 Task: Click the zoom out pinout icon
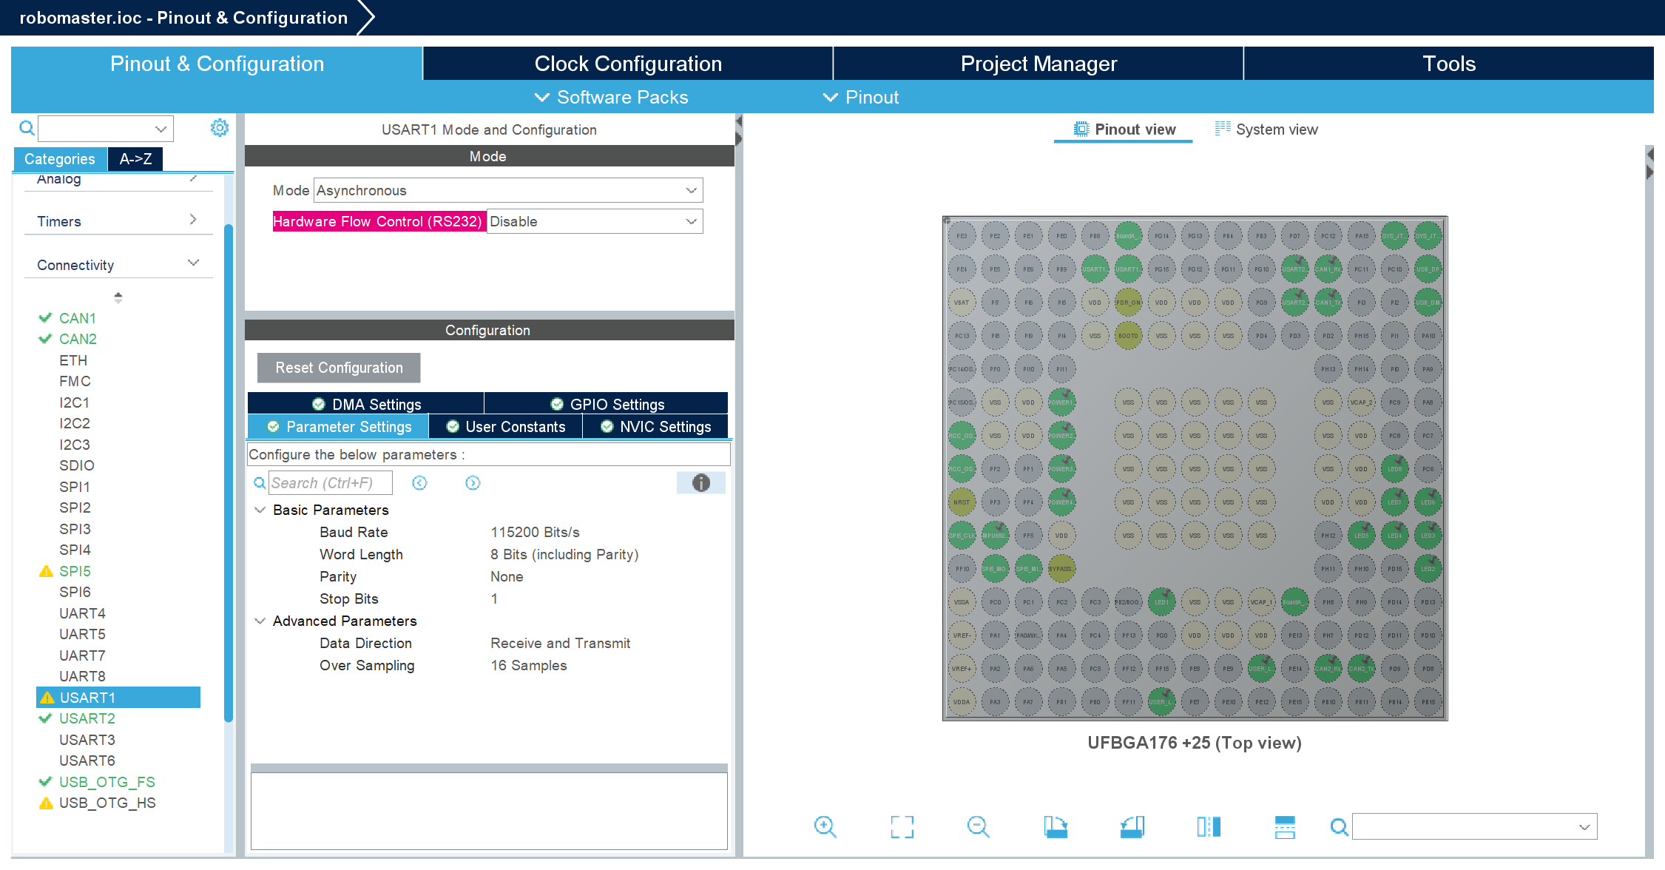coord(978,826)
